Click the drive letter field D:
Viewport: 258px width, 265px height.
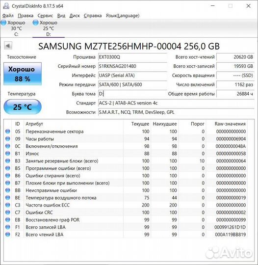coord(132,94)
